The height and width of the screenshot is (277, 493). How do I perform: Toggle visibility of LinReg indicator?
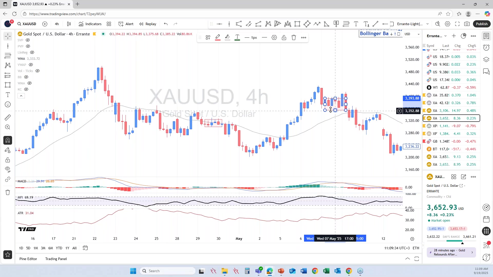pos(32,52)
